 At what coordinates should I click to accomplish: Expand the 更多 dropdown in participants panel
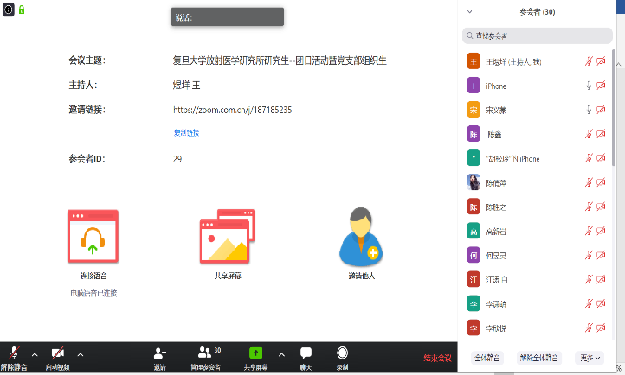[591, 357]
